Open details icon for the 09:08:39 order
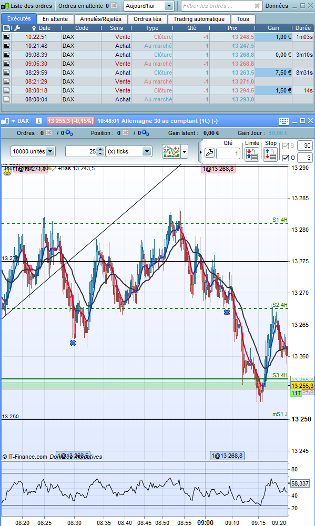Screen dimensions: 315x526 tap(7, 55)
